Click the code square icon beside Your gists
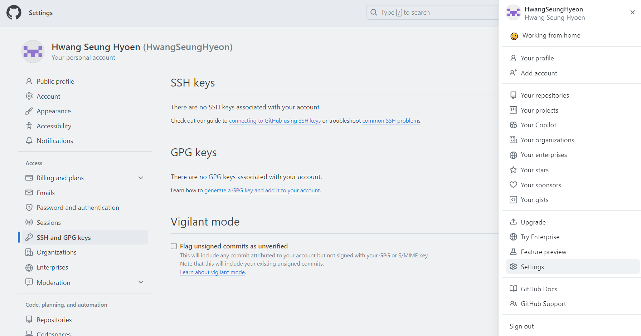641x336 pixels. pyautogui.click(x=513, y=200)
